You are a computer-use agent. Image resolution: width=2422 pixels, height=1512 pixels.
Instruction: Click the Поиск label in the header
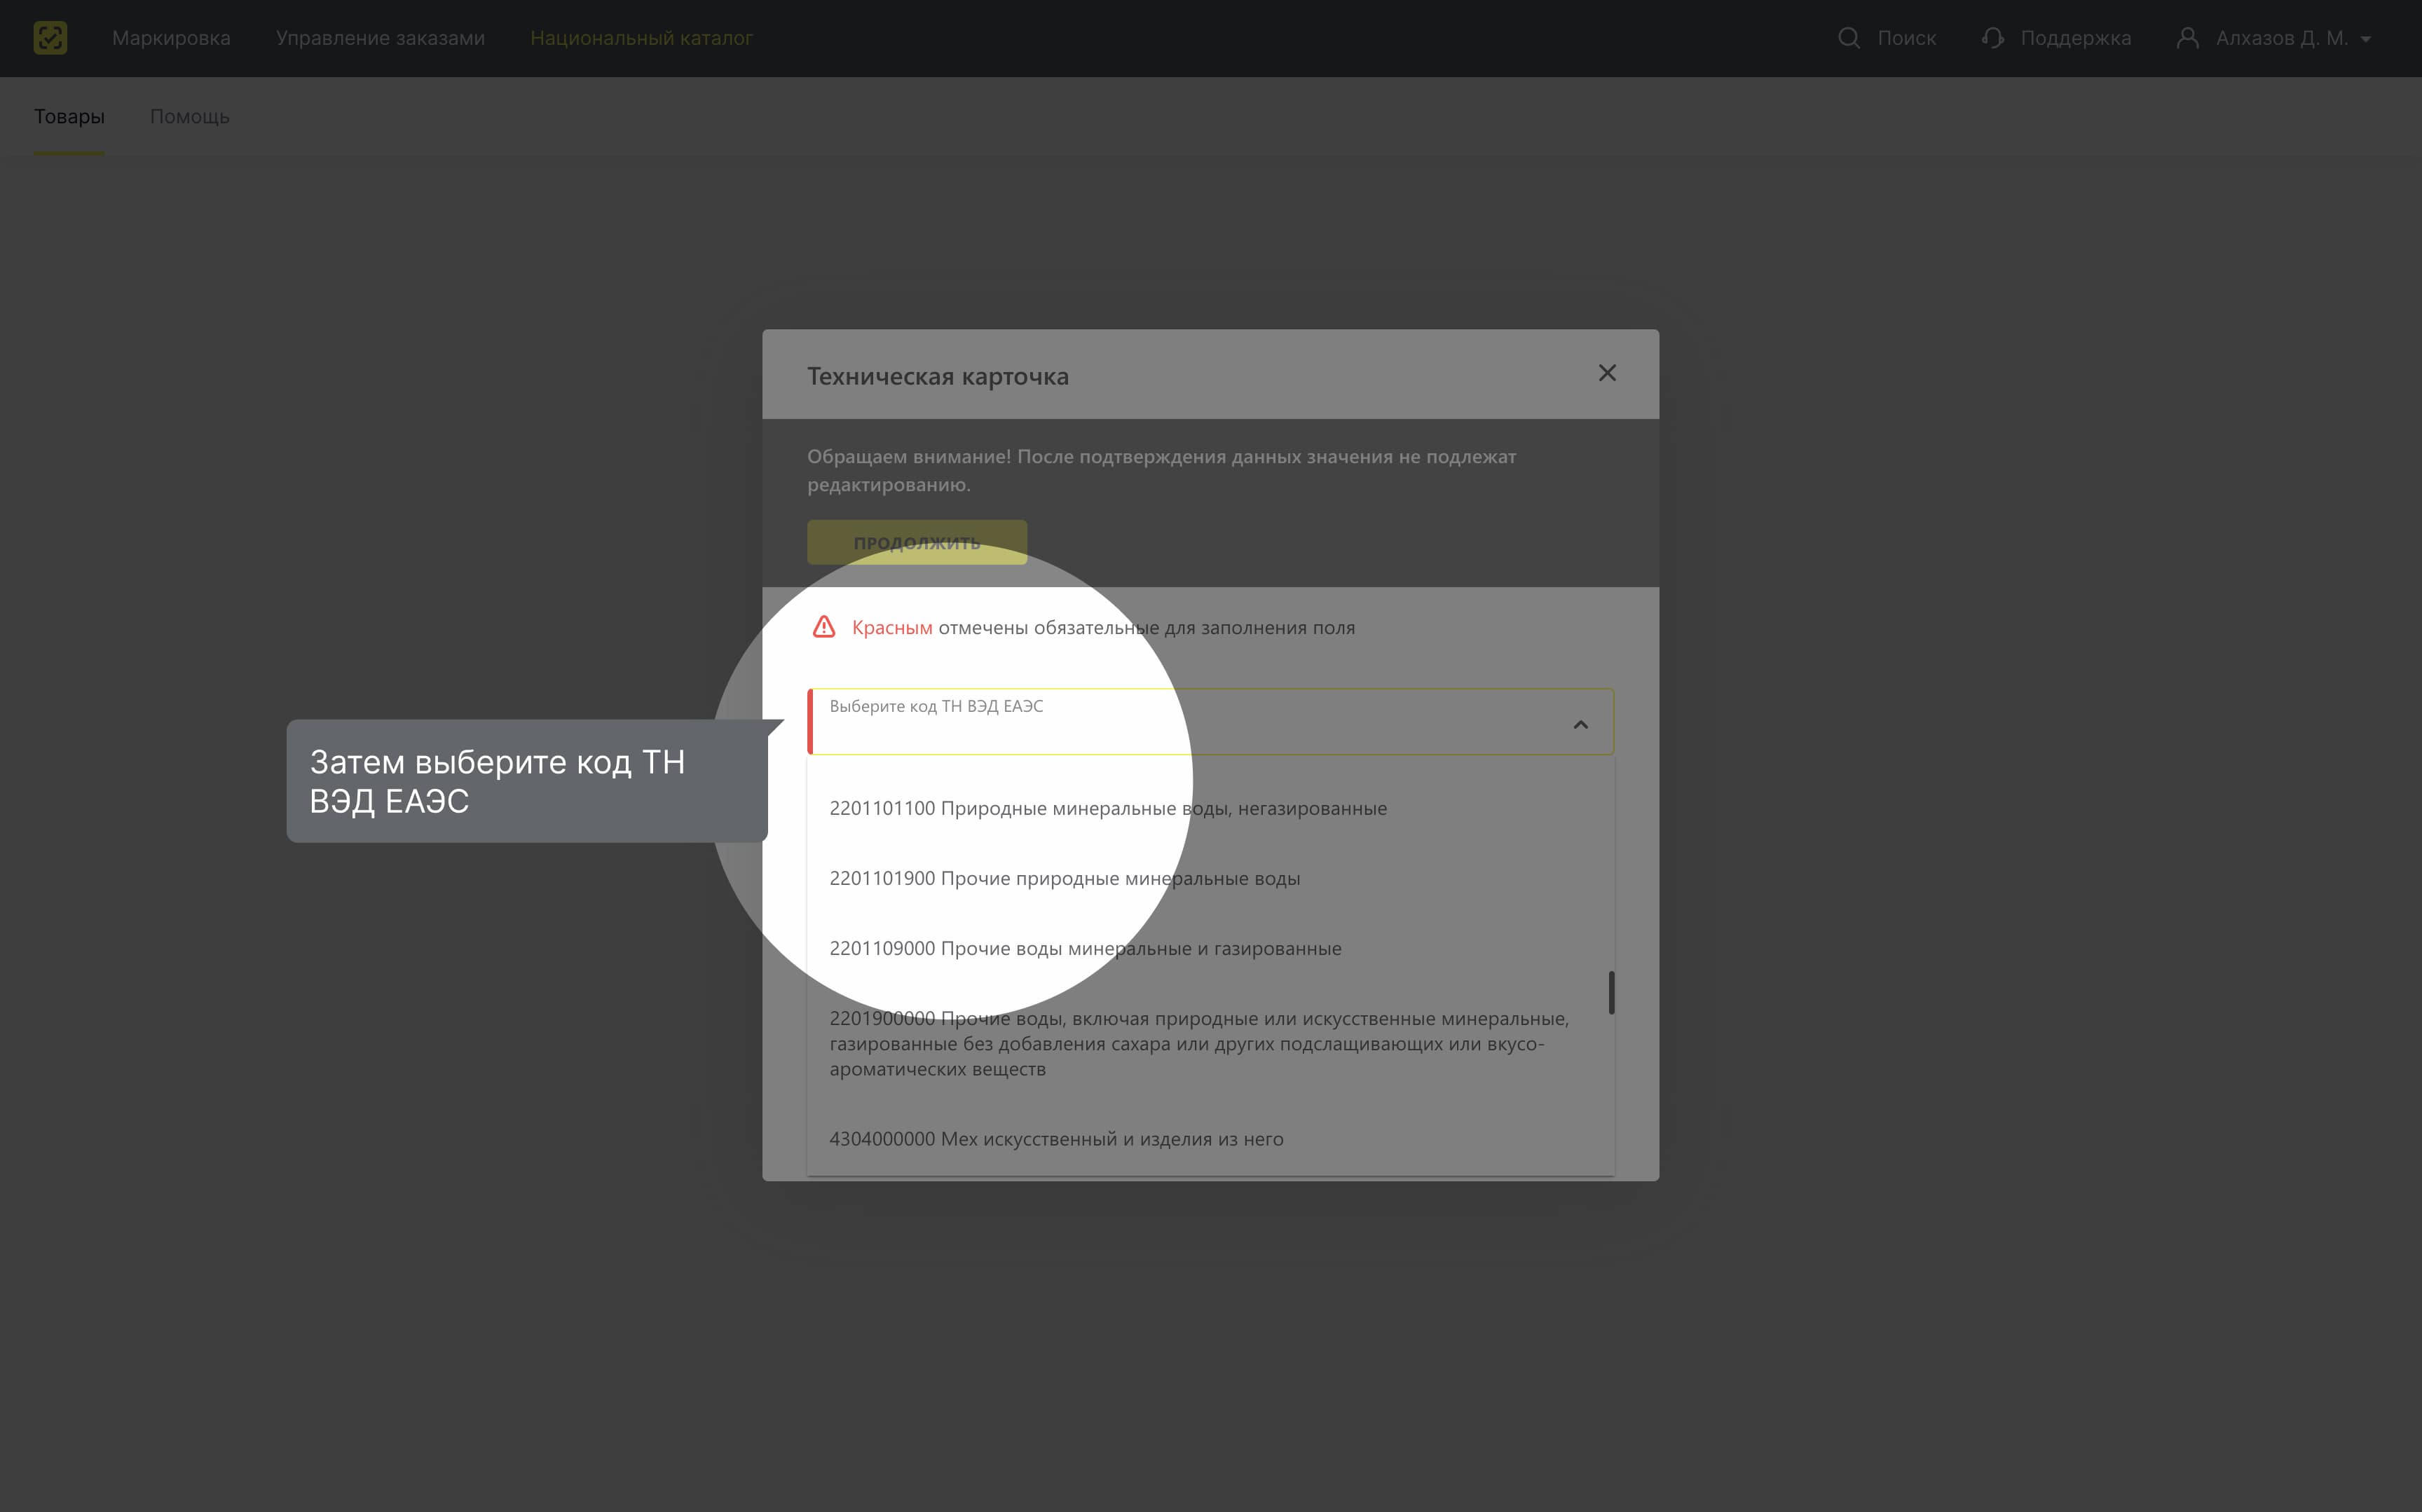point(1906,38)
